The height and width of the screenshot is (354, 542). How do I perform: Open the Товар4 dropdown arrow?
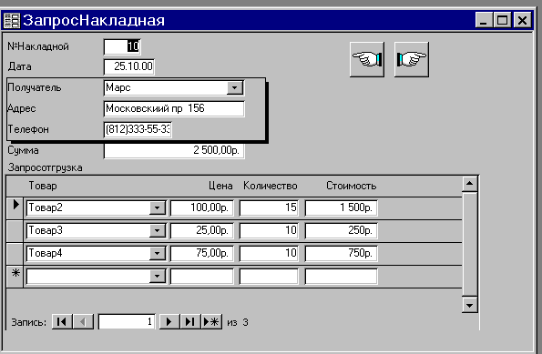coord(158,254)
